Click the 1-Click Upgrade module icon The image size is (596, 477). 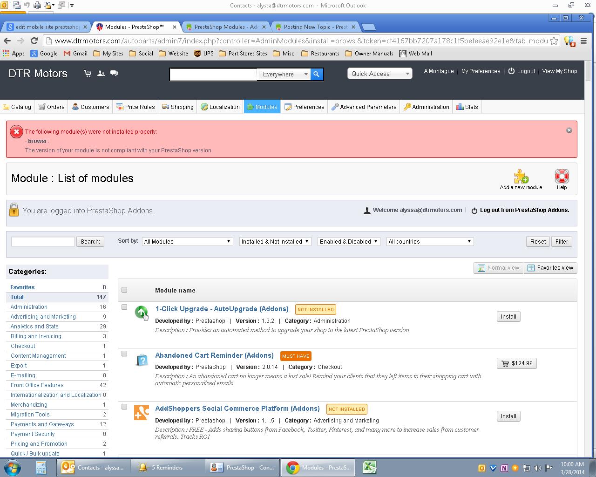point(141,312)
